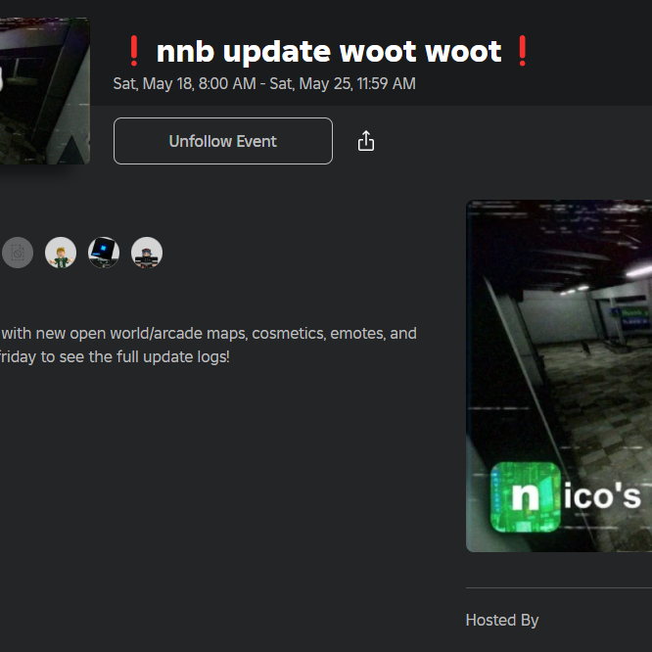Click the description line mentioning cosmetics, emotes

tap(209, 334)
